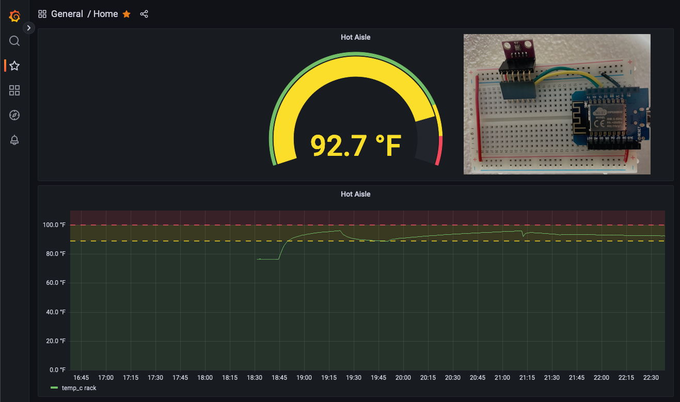Open the Hot Aisle gauge panel title menu
This screenshot has width=680, height=402.
tap(355, 37)
